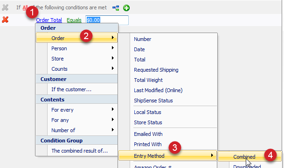Choose Date in the Order submenu
284x168 pixels.
point(139,49)
